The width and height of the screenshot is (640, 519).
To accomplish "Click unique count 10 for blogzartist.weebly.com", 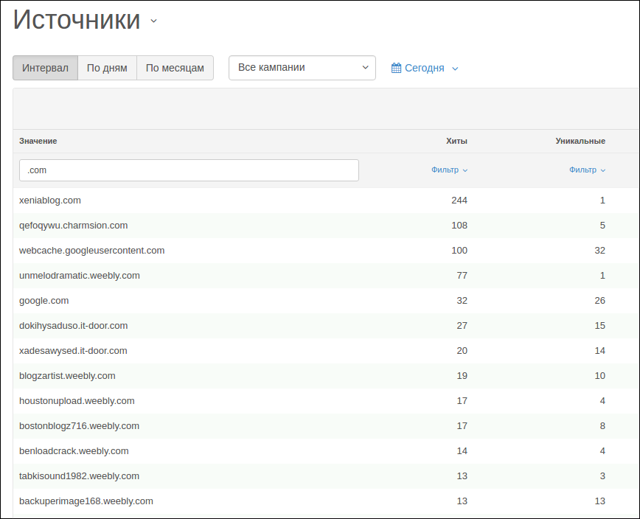I will coord(599,376).
